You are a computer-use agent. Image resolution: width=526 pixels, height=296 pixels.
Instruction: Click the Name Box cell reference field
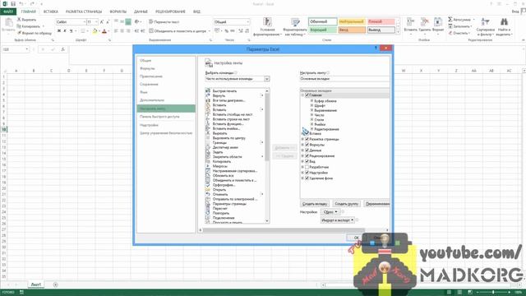[16, 49]
